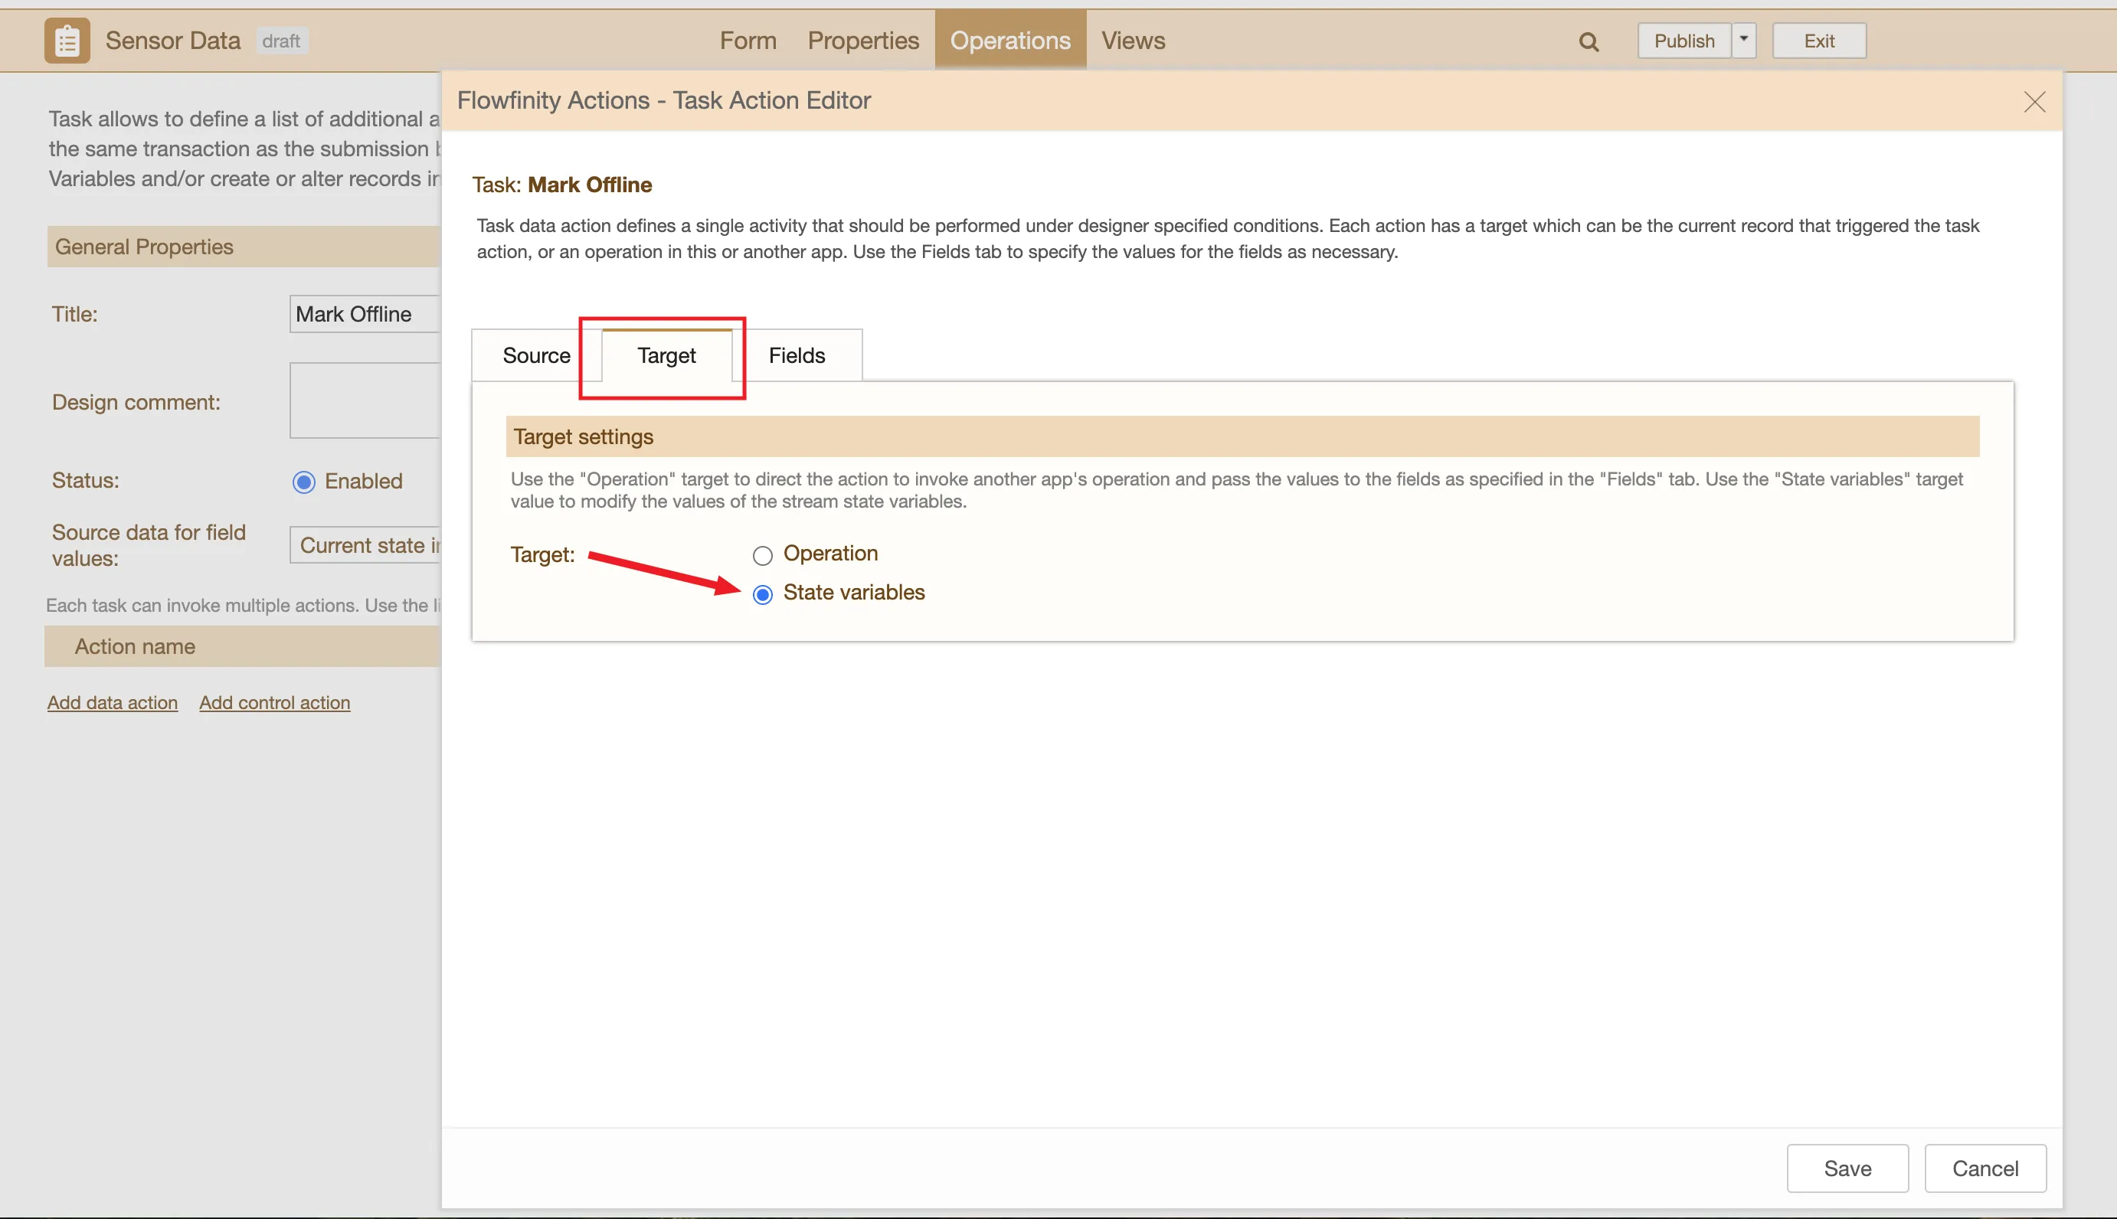The width and height of the screenshot is (2117, 1219).
Task: Open the Source data for field values dropdown
Action: [x=365, y=545]
